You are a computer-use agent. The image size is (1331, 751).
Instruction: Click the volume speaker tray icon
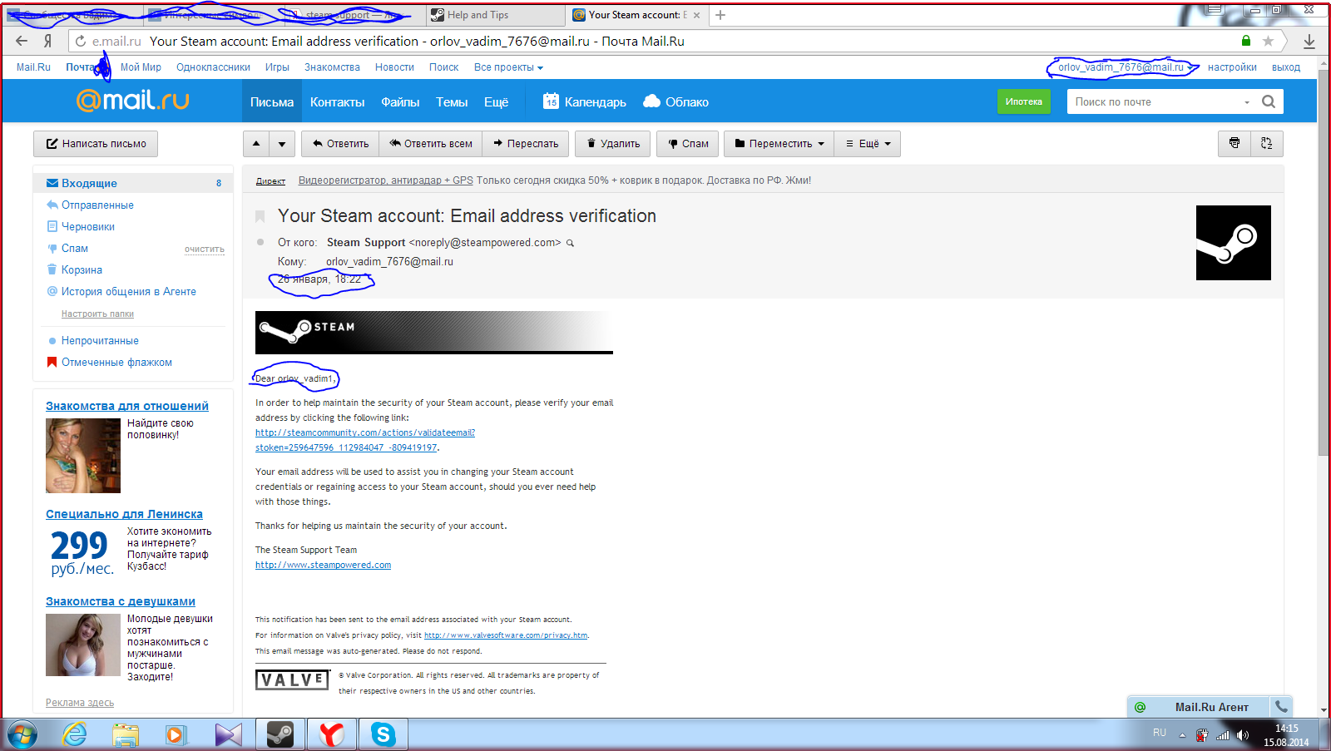click(x=1243, y=735)
